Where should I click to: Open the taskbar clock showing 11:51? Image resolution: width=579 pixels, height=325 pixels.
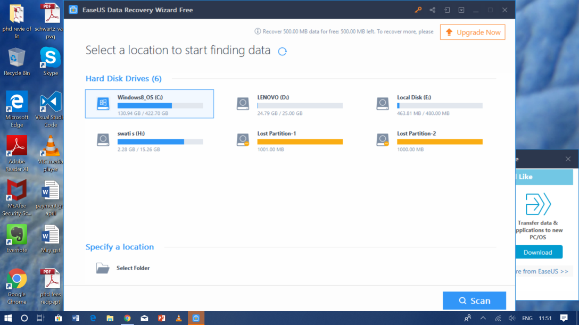[545, 318]
